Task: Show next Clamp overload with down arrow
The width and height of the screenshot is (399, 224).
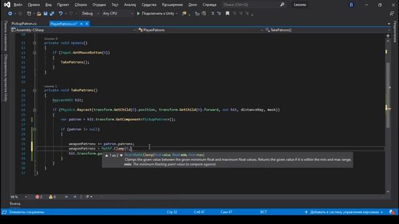Action: point(121,155)
